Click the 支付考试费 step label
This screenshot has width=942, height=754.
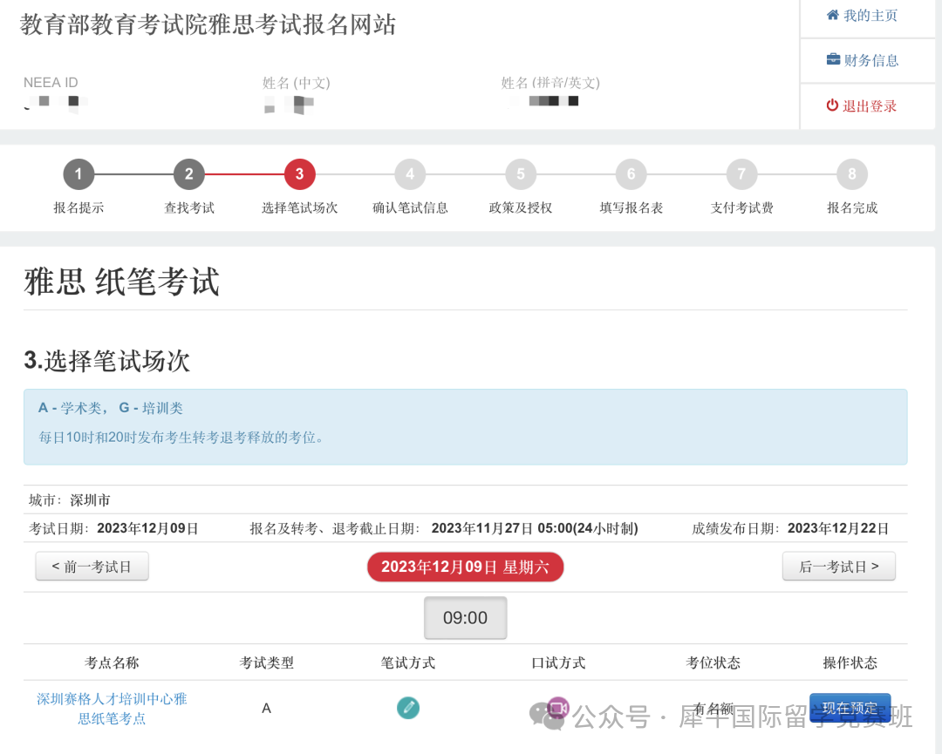click(x=741, y=207)
